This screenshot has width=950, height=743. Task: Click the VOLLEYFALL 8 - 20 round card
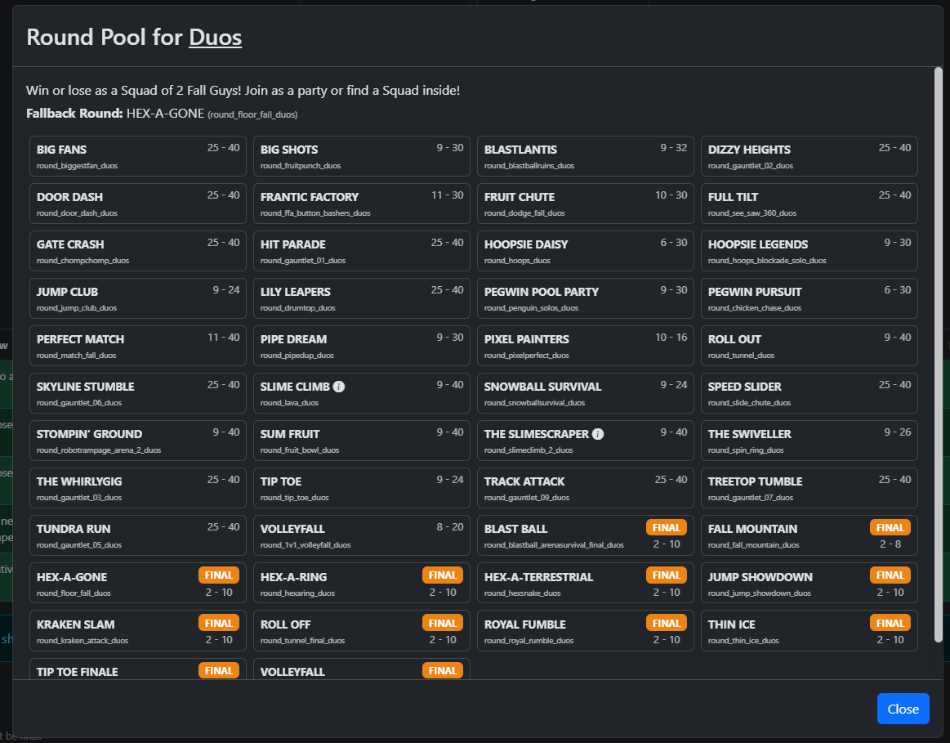(362, 535)
